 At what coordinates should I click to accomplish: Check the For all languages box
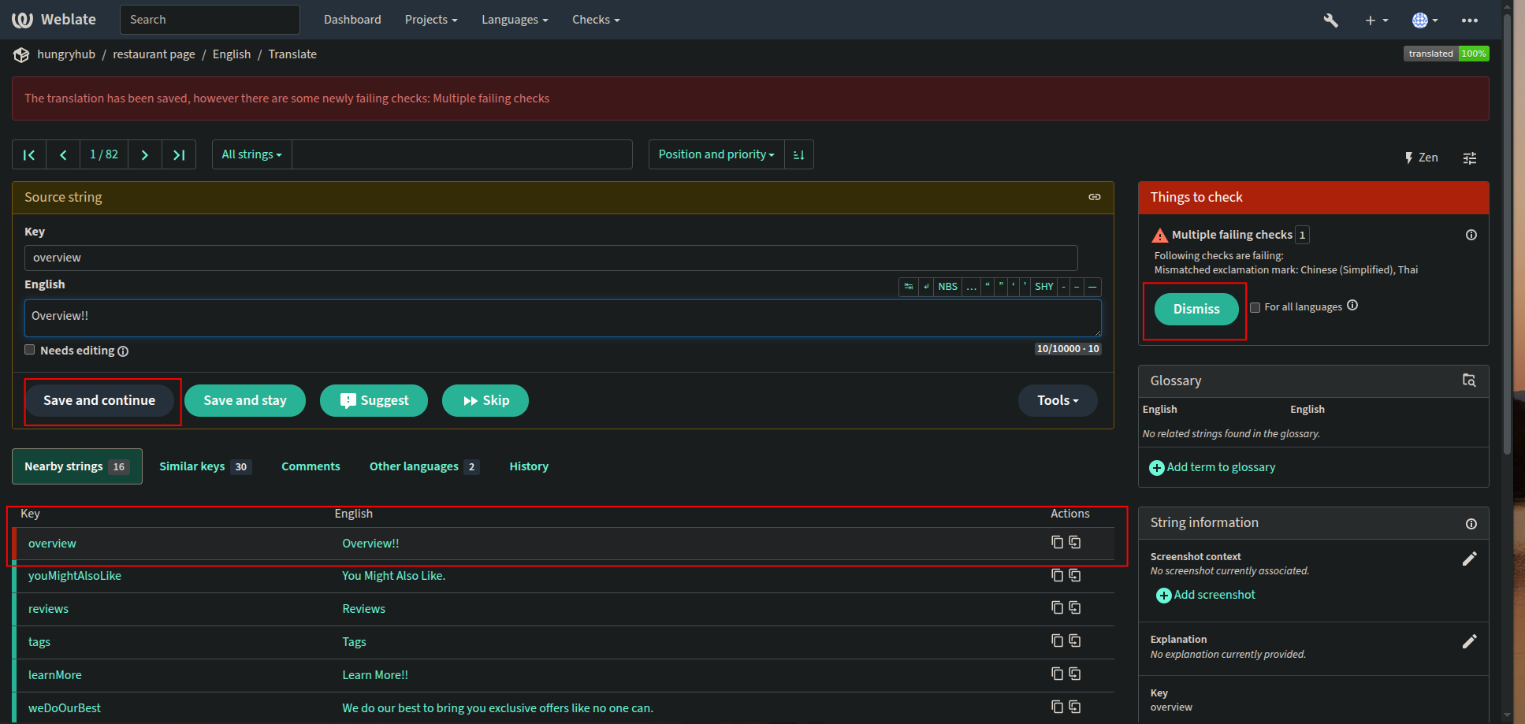click(1255, 307)
